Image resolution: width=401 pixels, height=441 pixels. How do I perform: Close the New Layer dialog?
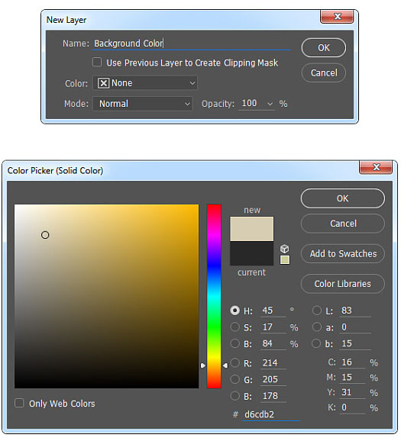tap(337, 17)
